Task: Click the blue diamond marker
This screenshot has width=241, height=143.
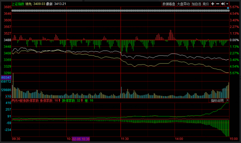Action: point(228,8)
